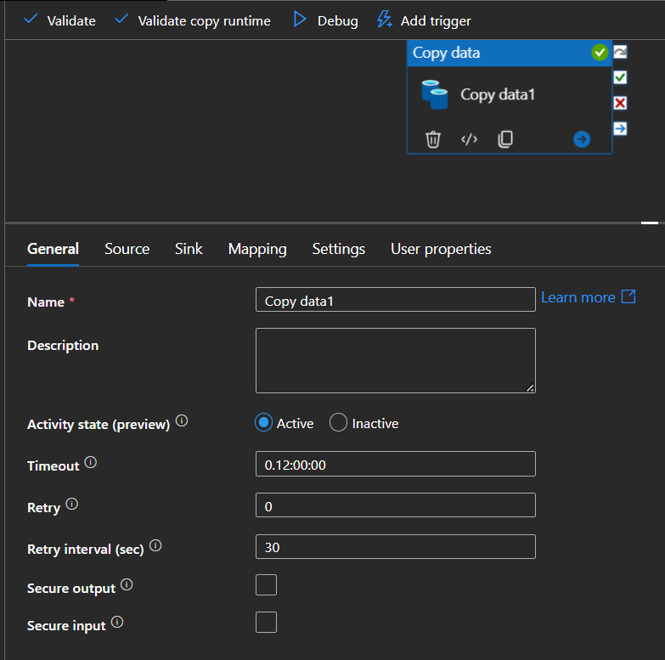Enable the Secure input checkbox
The height and width of the screenshot is (660, 665).
tap(267, 623)
